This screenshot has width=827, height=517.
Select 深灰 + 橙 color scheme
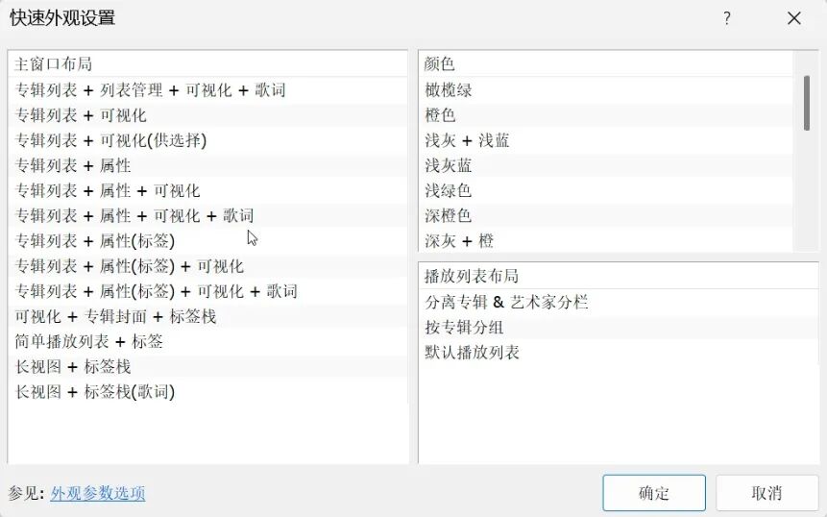click(459, 240)
